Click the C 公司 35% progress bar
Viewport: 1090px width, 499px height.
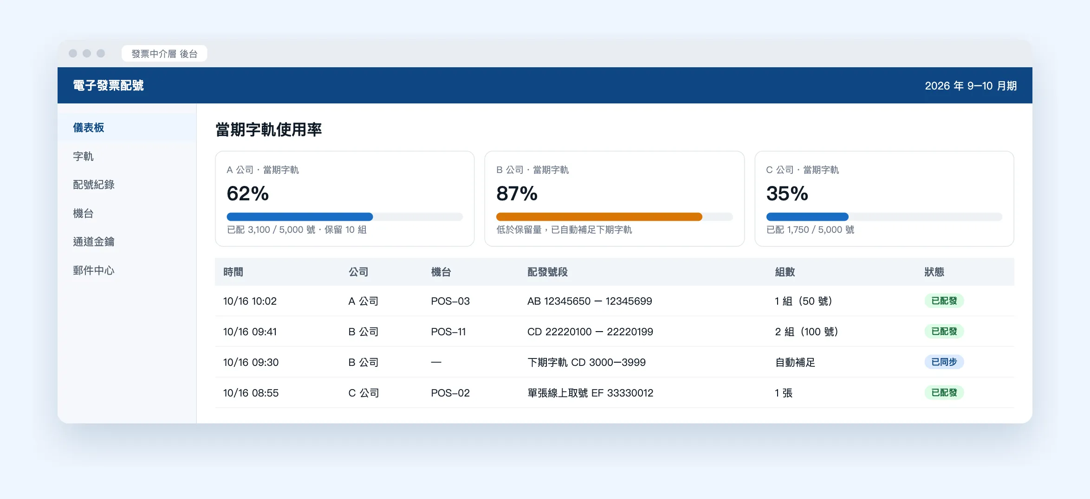coord(884,217)
